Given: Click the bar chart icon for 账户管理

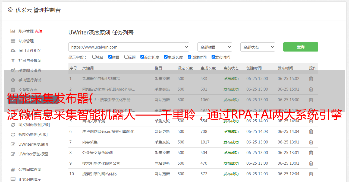Looking at the screenshot, I should coord(13,31).
